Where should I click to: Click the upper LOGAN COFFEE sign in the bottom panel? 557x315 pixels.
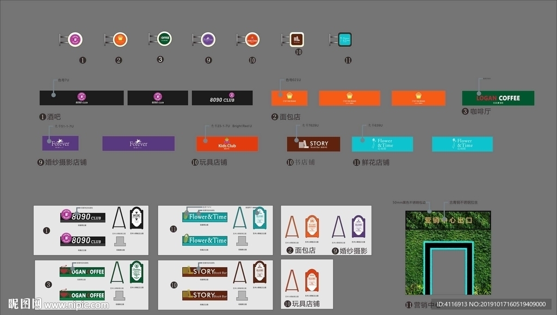click(x=82, y=271)
